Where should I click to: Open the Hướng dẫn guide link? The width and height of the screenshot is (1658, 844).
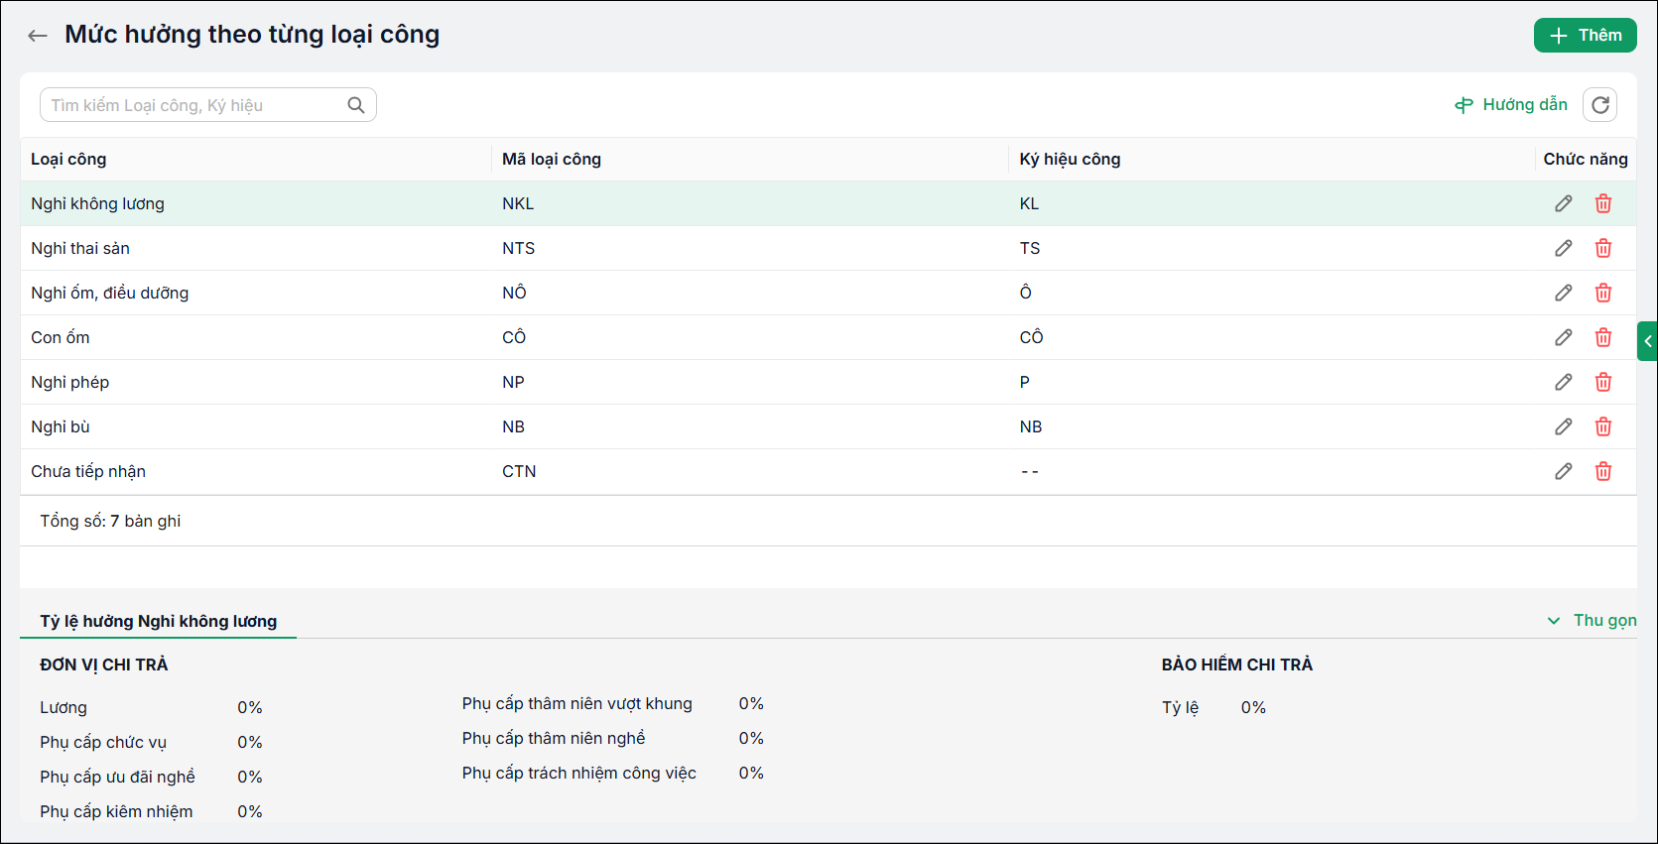(1511, 105)
